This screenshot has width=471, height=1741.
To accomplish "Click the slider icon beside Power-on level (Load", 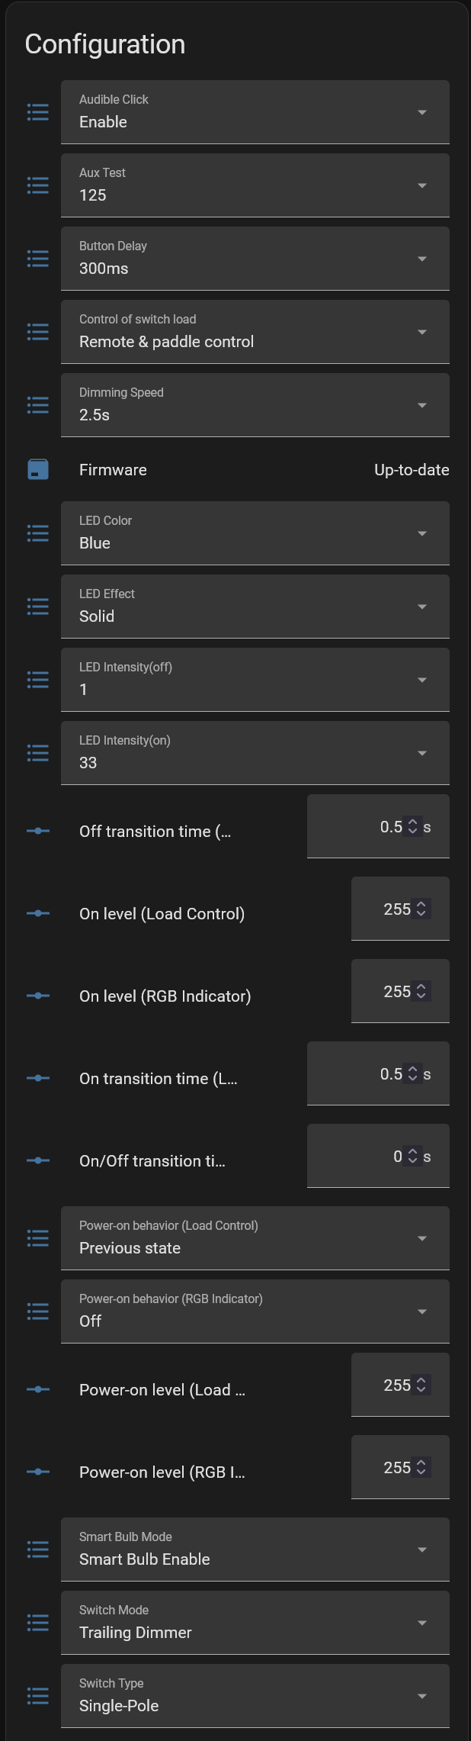I will pos(38,1389).
